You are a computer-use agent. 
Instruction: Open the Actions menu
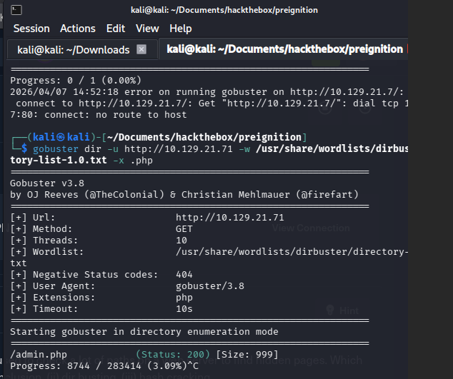point(78,29)
